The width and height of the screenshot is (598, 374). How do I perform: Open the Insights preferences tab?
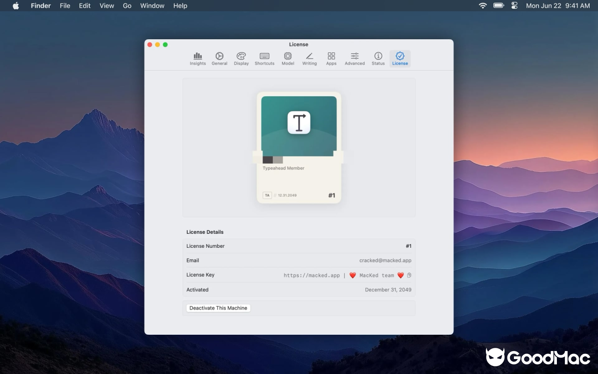[198, 59]
